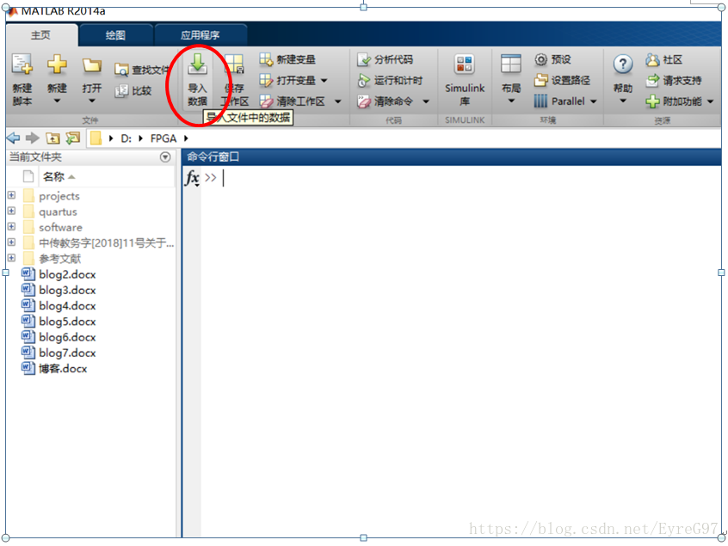Click the Help (帮助) question mark
Viewport: 728px width, 546px height.
(x=623, y=64)
